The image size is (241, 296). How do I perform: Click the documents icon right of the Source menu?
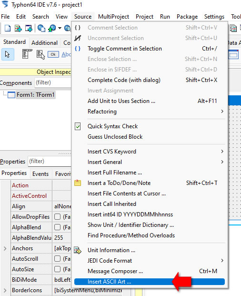tap(233, 28)
